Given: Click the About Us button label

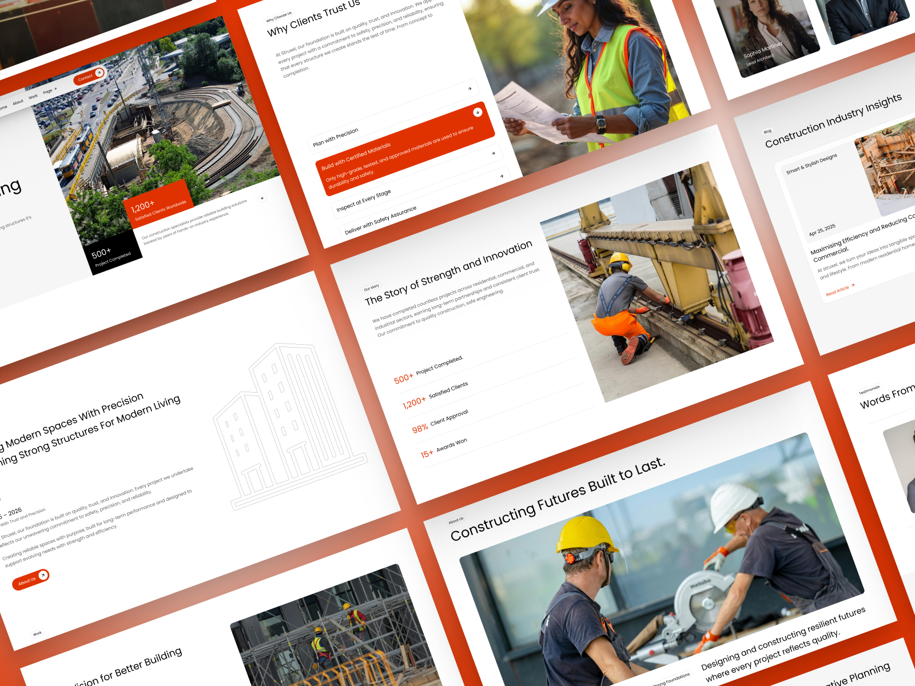Looking at the screenshot, I should tap(26, 581).
